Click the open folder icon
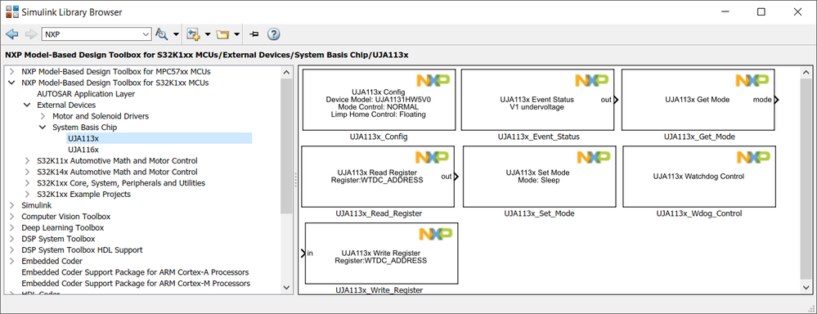The image size is (817, 314). pyautogui.click(x=223, y=34)
